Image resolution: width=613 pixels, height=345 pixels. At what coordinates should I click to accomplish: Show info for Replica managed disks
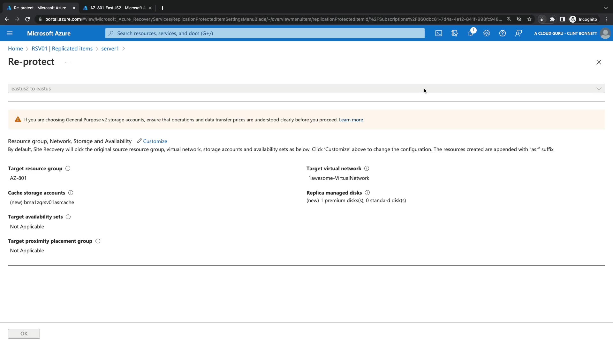pos(367,193)
